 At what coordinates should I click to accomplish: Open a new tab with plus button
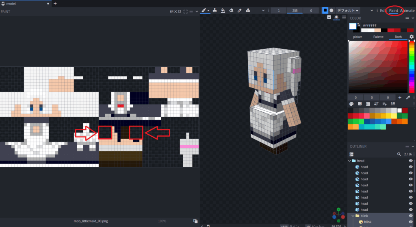pos(55,4)
